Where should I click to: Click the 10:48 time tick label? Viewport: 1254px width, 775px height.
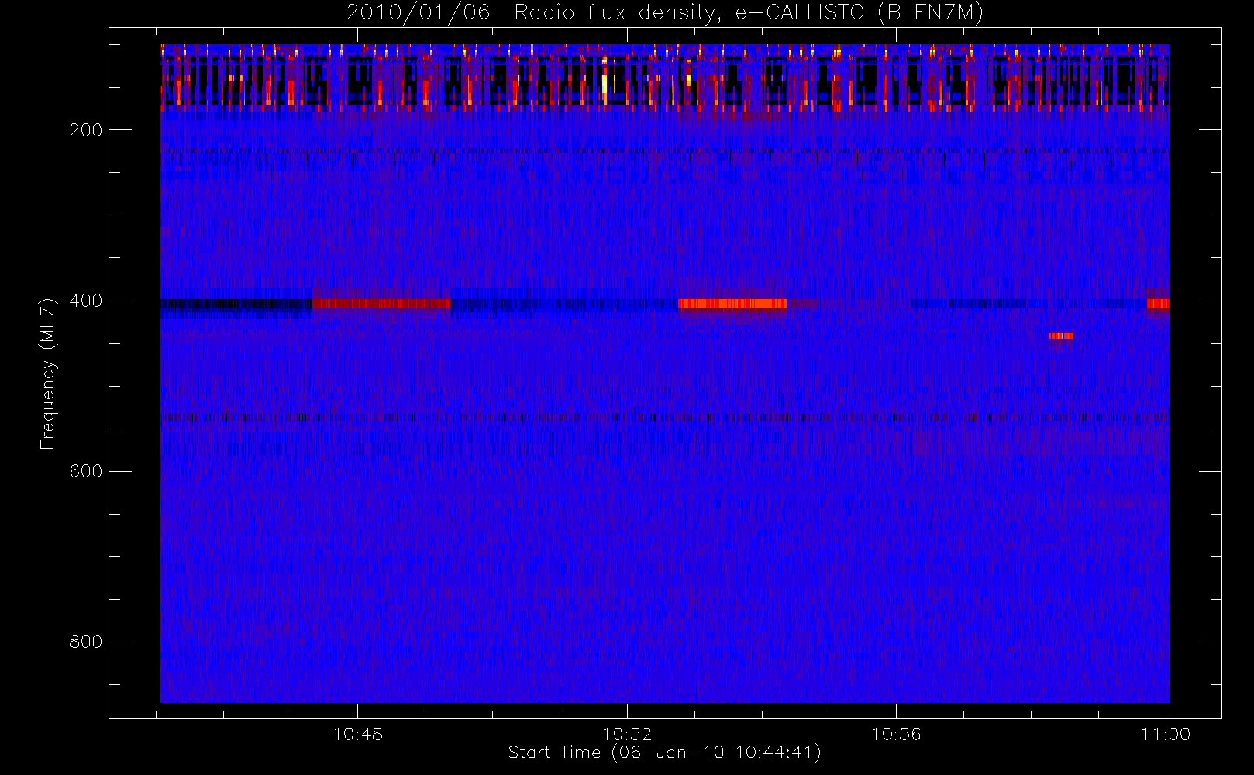click(x=358, y=734)
